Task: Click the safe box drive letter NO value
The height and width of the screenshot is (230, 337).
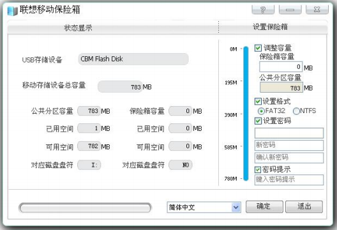Action: point(181,165)
